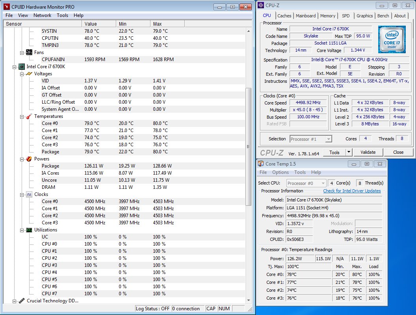Viewport: 416px width, 315px height.
Task: Collapse the Temperatures tree node
Action: pyautogui.click(x=22, y=117)
